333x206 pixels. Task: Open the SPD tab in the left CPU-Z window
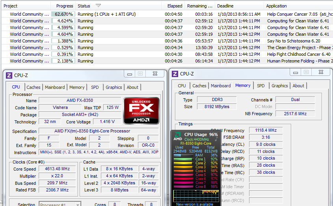click(x=95, y=87)
